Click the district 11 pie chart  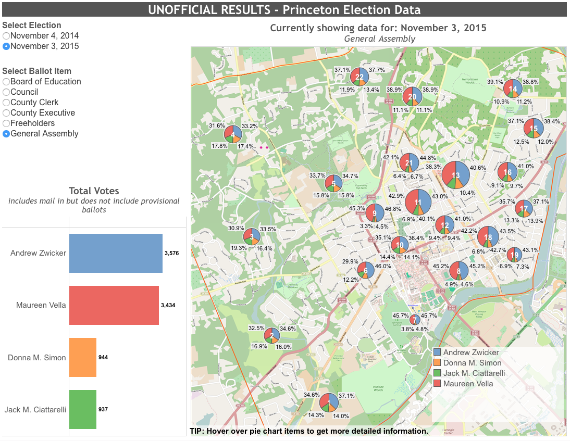418,202
